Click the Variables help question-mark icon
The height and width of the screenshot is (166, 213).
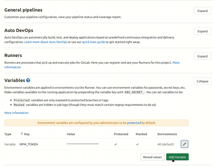(28, 80)
